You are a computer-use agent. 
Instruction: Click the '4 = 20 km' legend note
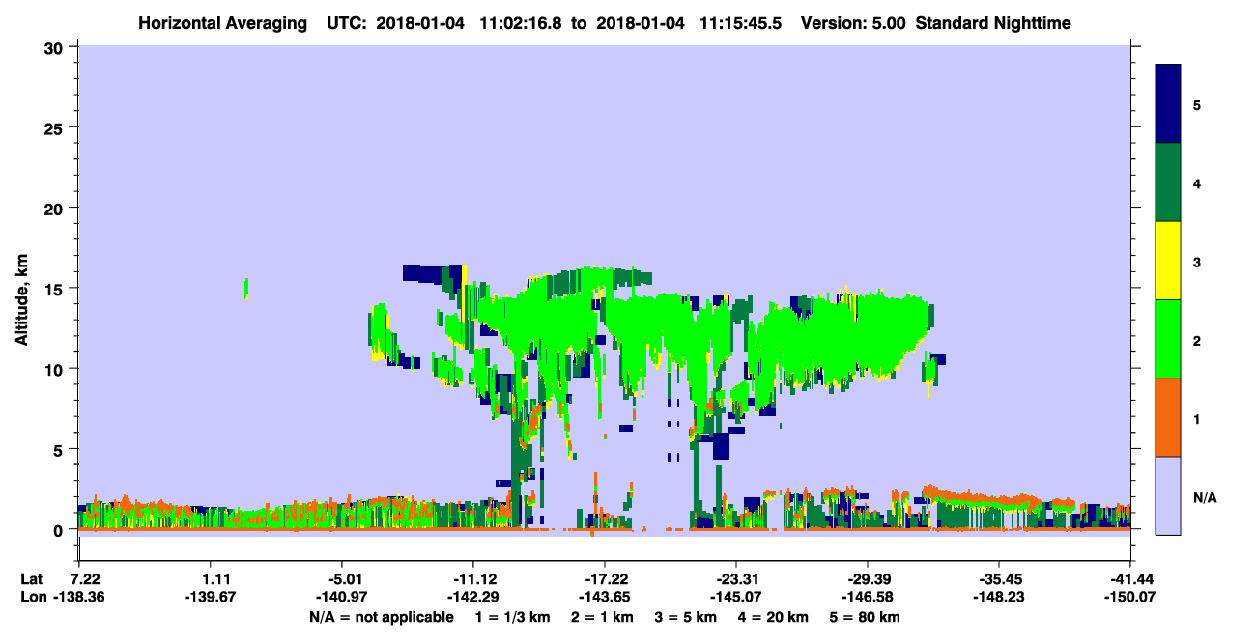(774, 617)
